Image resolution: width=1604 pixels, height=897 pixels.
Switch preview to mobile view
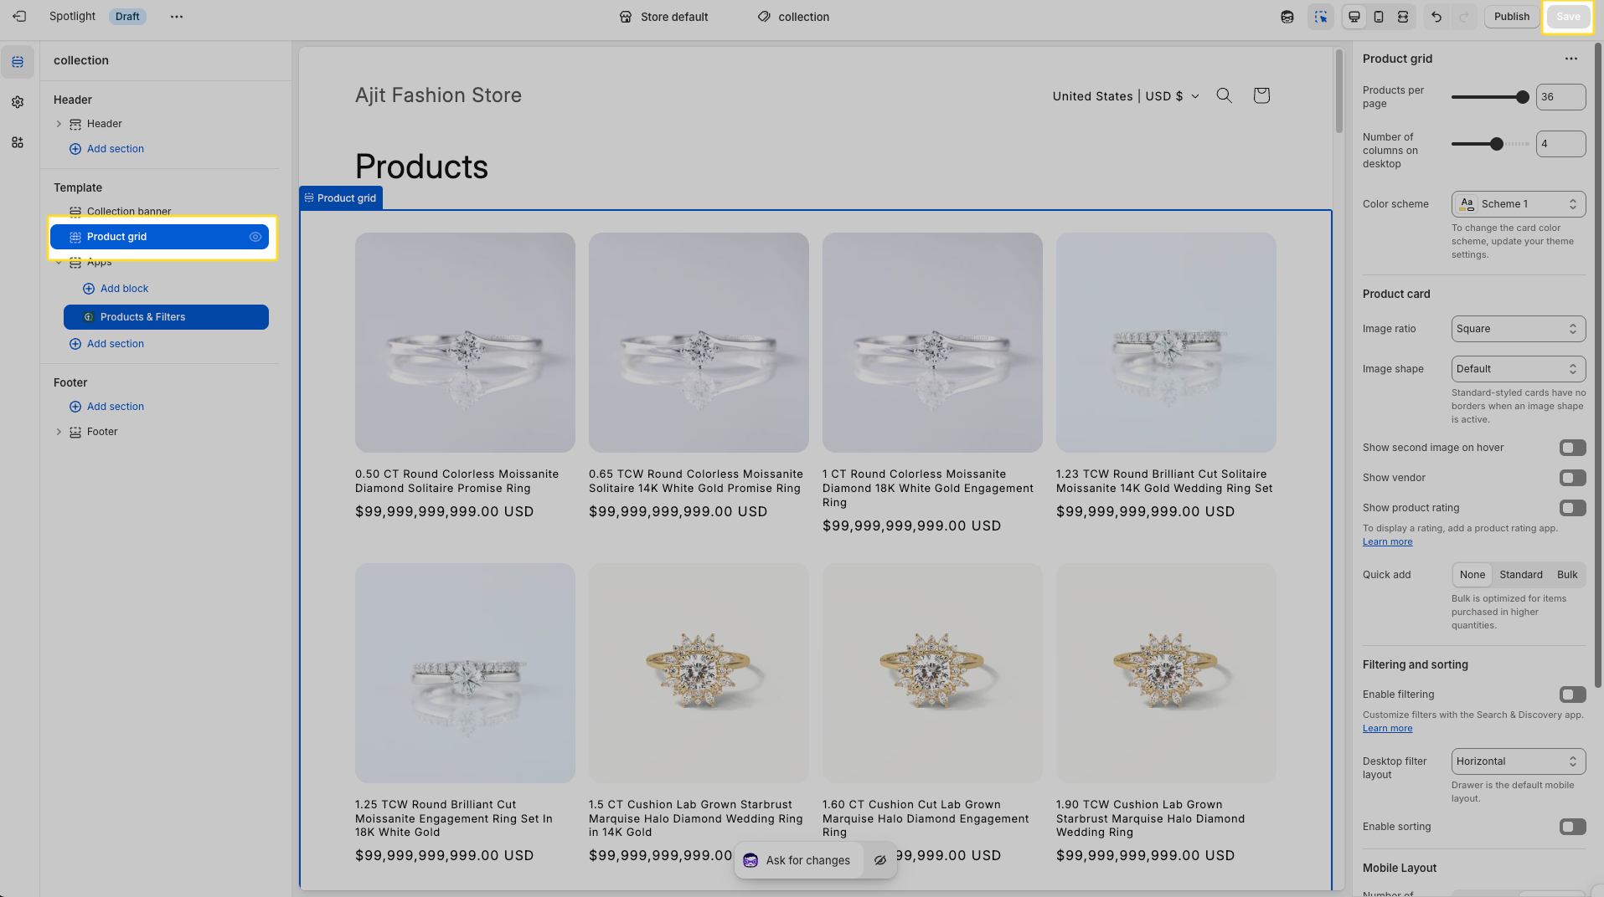pos(1378,16)
